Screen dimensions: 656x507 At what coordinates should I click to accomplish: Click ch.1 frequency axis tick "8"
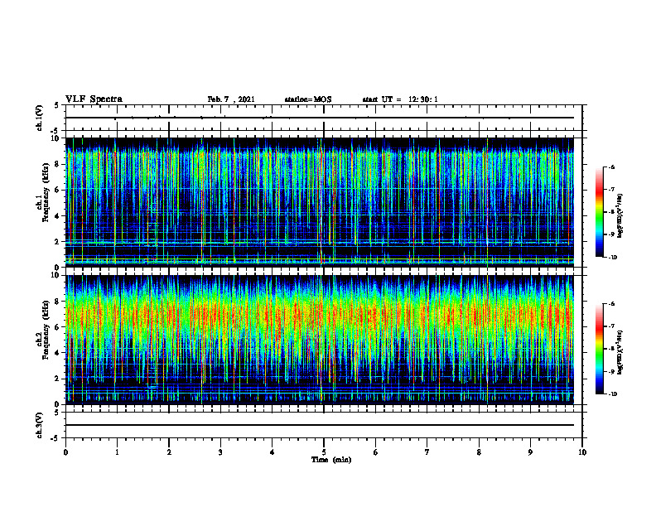pyautogui.click(x=58, y=164)
